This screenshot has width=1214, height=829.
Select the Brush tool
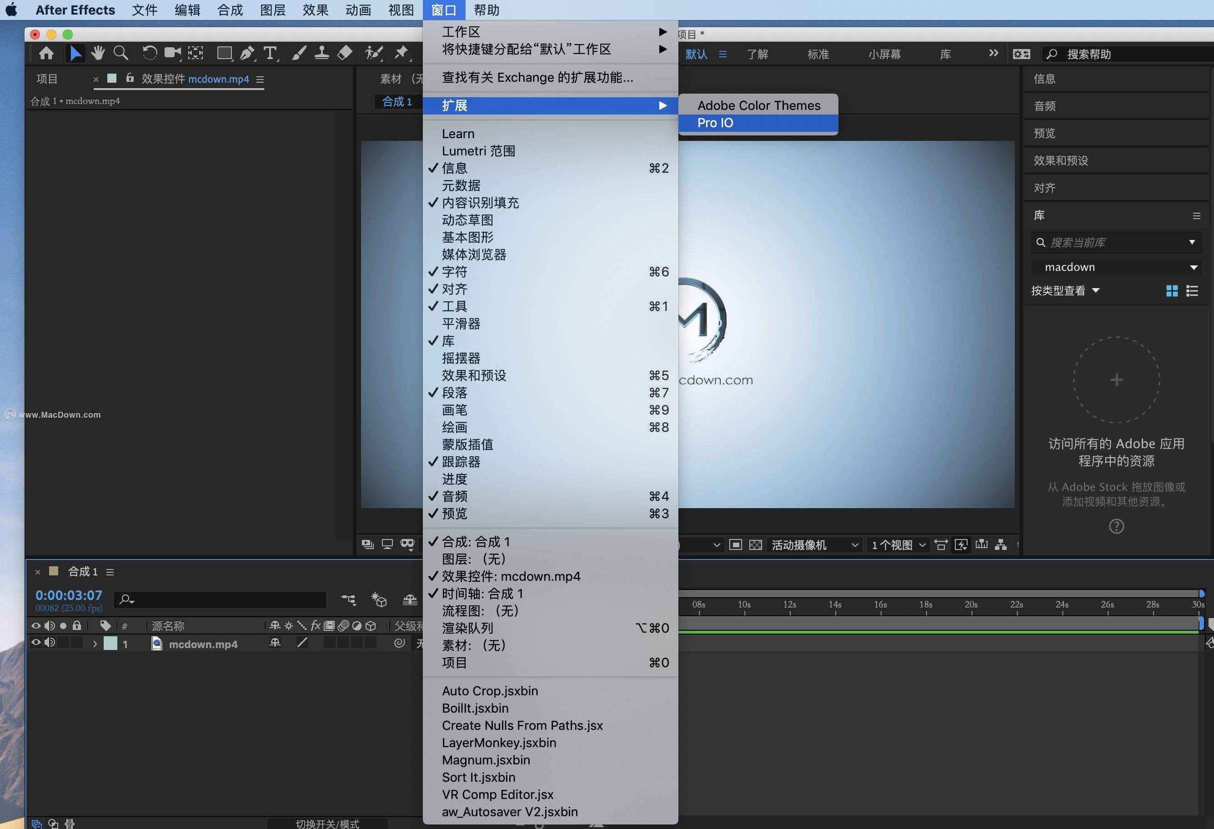(299, 53)
